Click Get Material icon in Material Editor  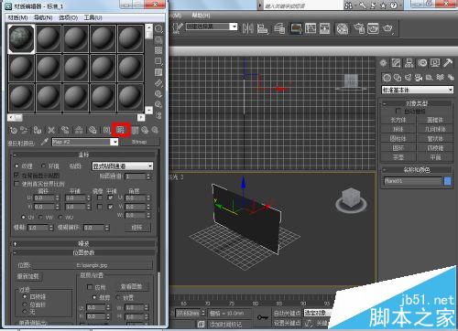pyautogui.click(x=14, y=131)
